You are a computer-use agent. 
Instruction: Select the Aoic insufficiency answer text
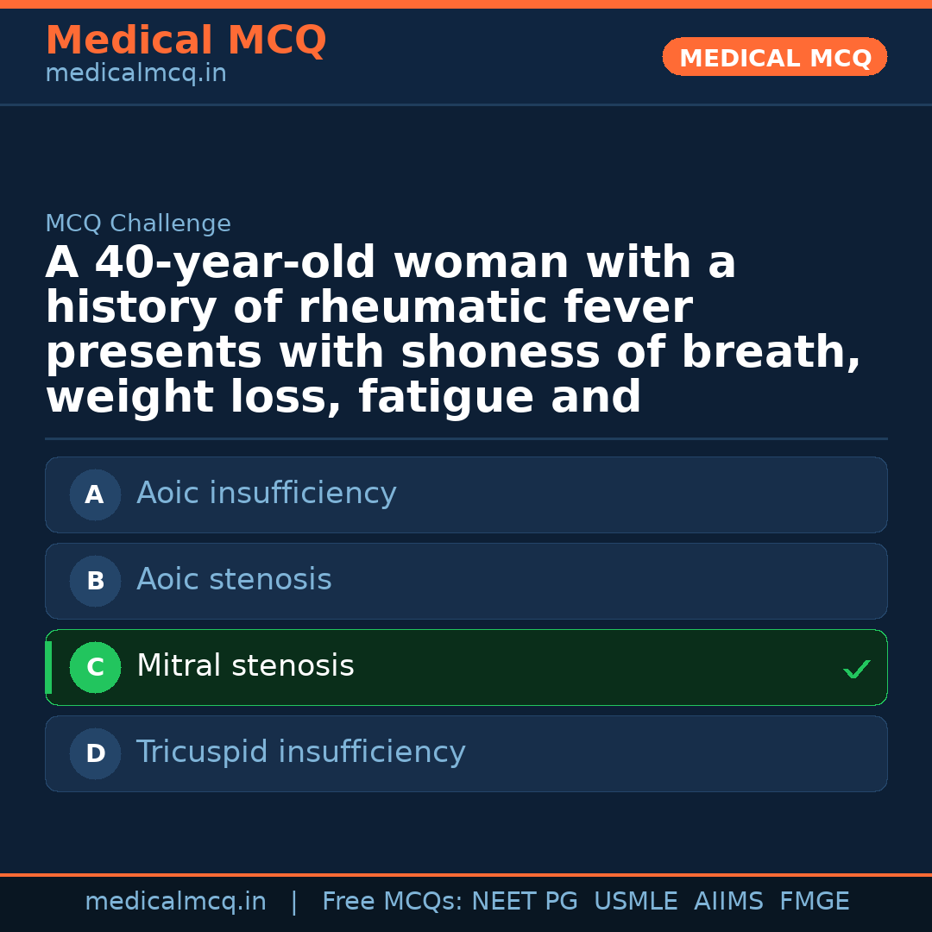267,494
